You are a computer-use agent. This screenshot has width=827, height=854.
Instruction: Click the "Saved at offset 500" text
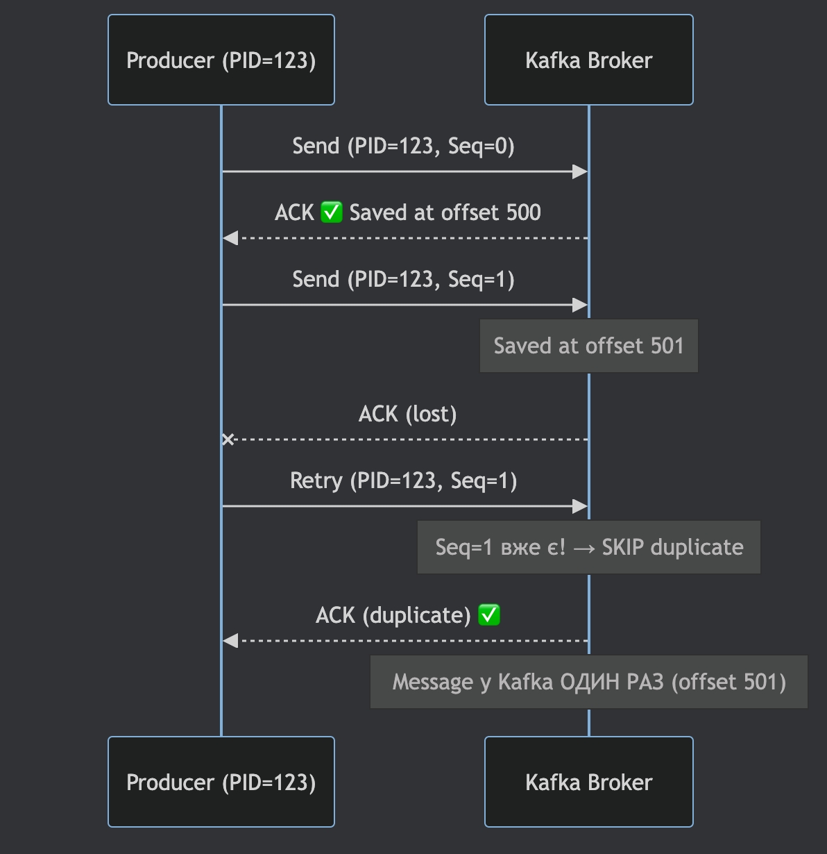(445, 212)
